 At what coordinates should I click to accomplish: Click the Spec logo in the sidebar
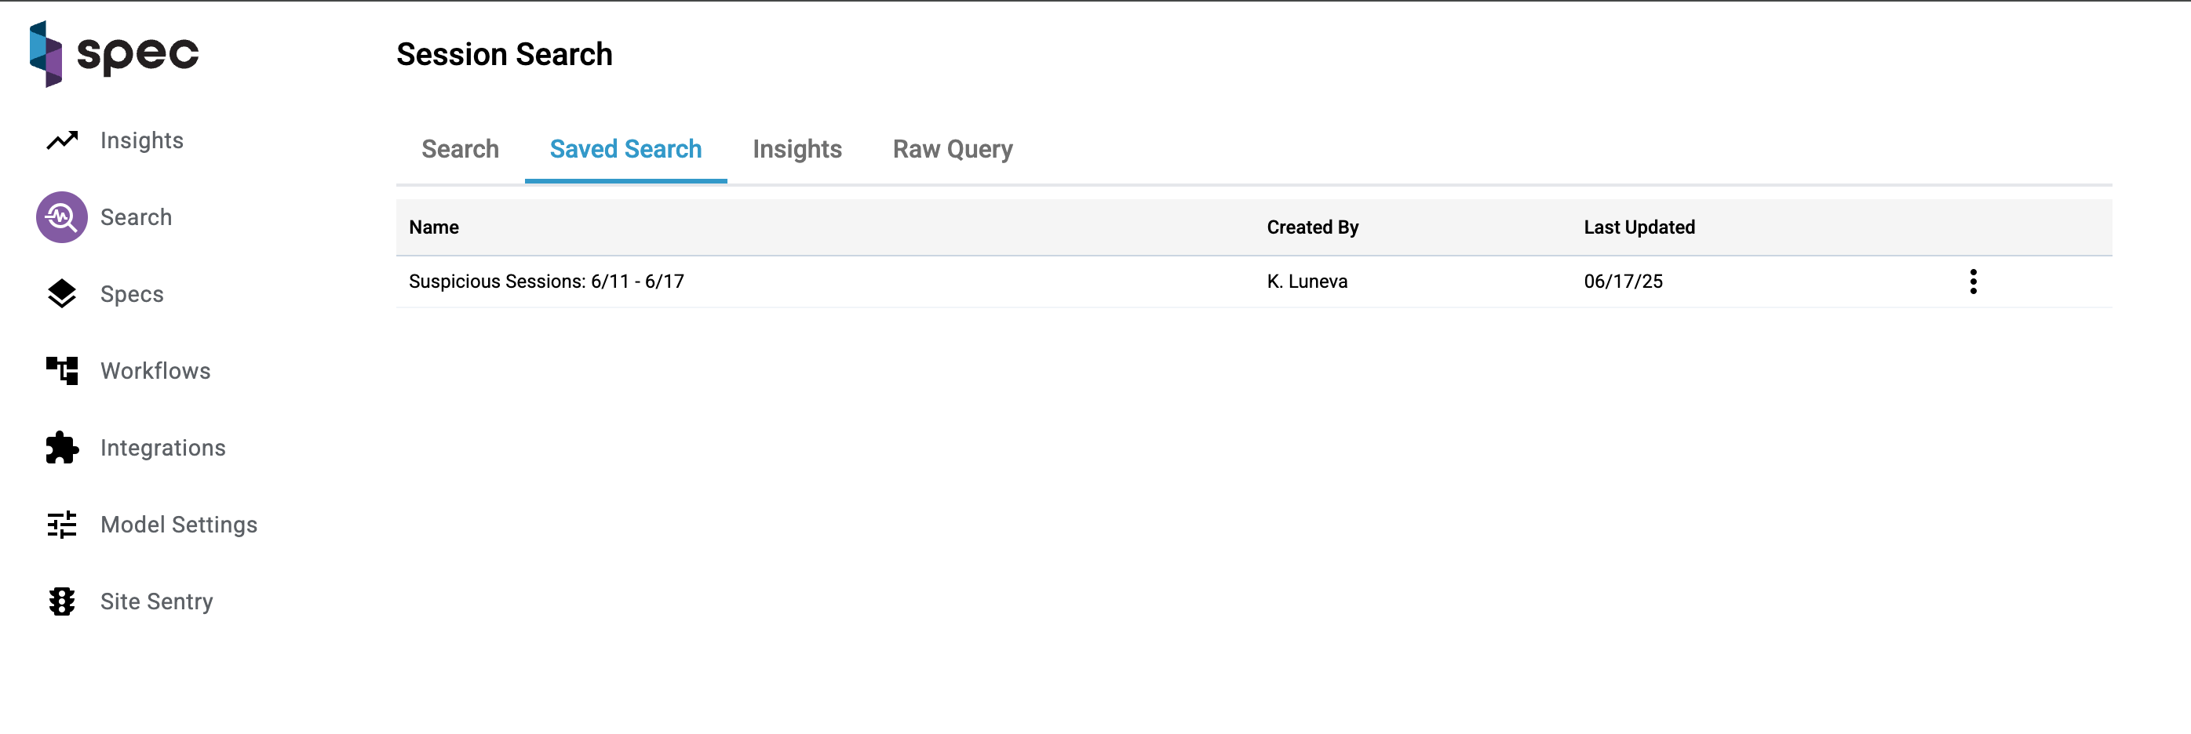click(114, 54)
